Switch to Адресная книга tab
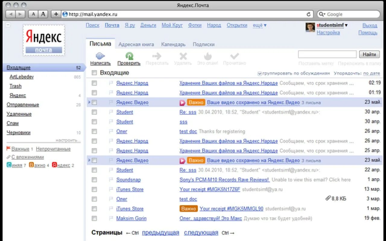 136,44
